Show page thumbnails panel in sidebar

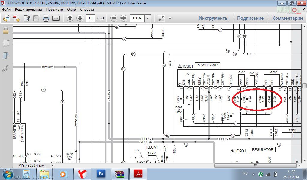[x=6, y=43]
